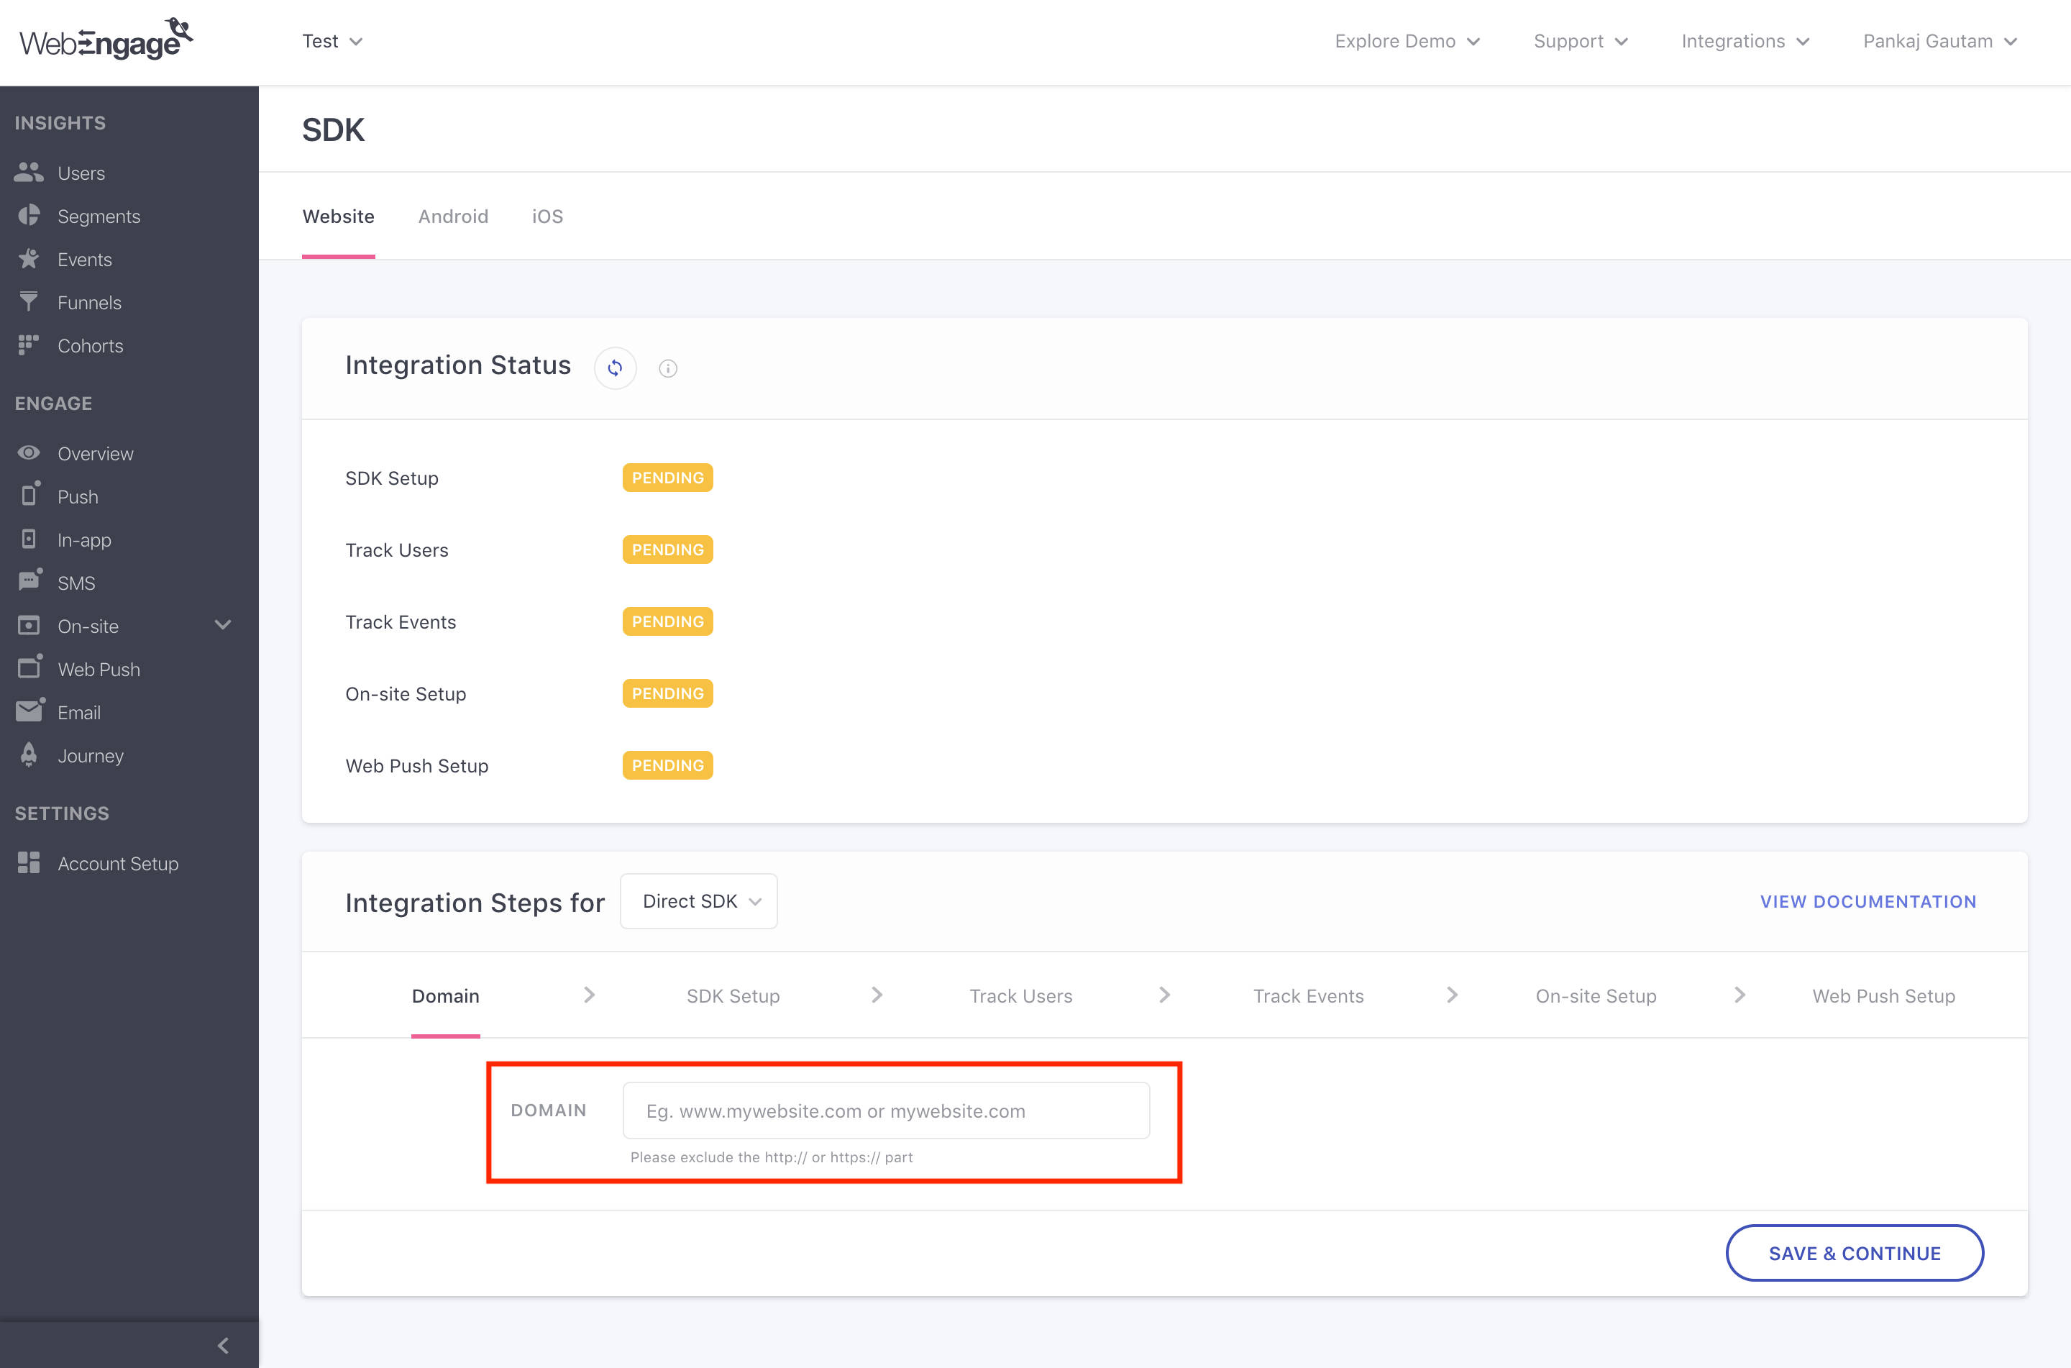Refresh the Integration Status
This screenshot has height=1368, width=2071.
[x=615, y=368]
